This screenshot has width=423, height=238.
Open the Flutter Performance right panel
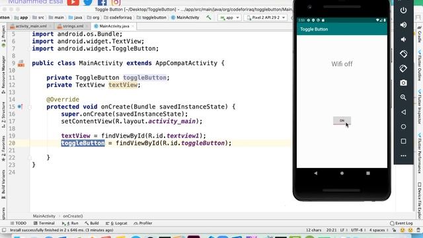420,153
